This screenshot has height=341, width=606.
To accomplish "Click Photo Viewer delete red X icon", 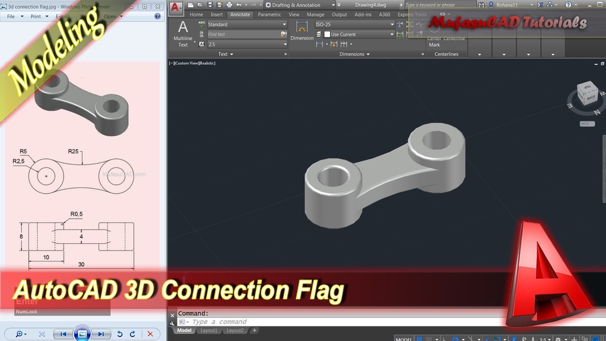I will pos(151,334).
